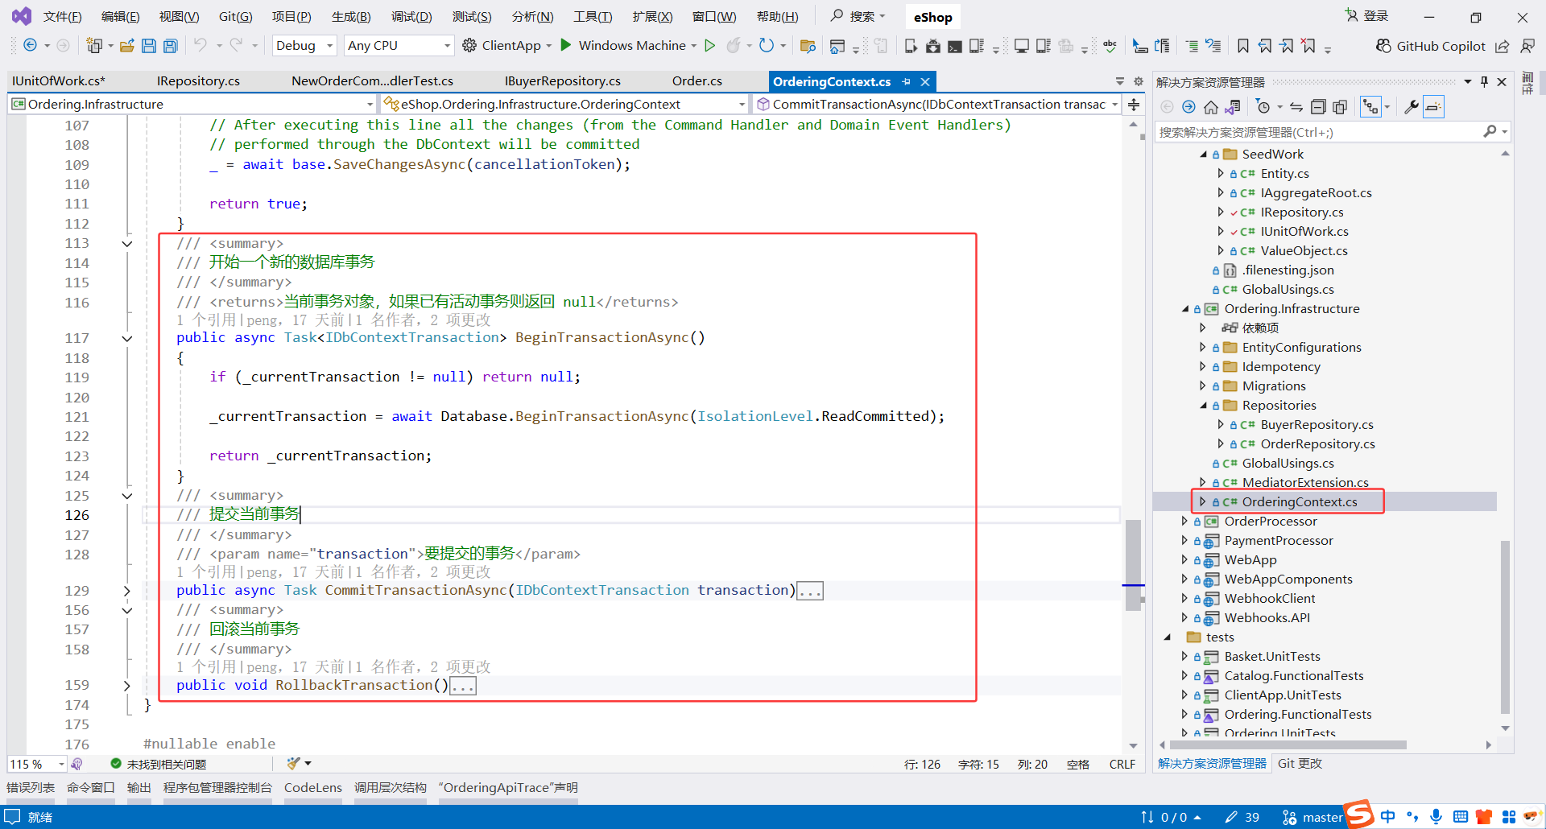Click the 搜索 search button in the title bar
Image resolution: width=1546 pixels, height=829 pixels.
point(859,16)
